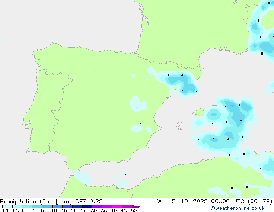Click the '0.5' legend scale label
274x212 pixels.
click(15, 210)
